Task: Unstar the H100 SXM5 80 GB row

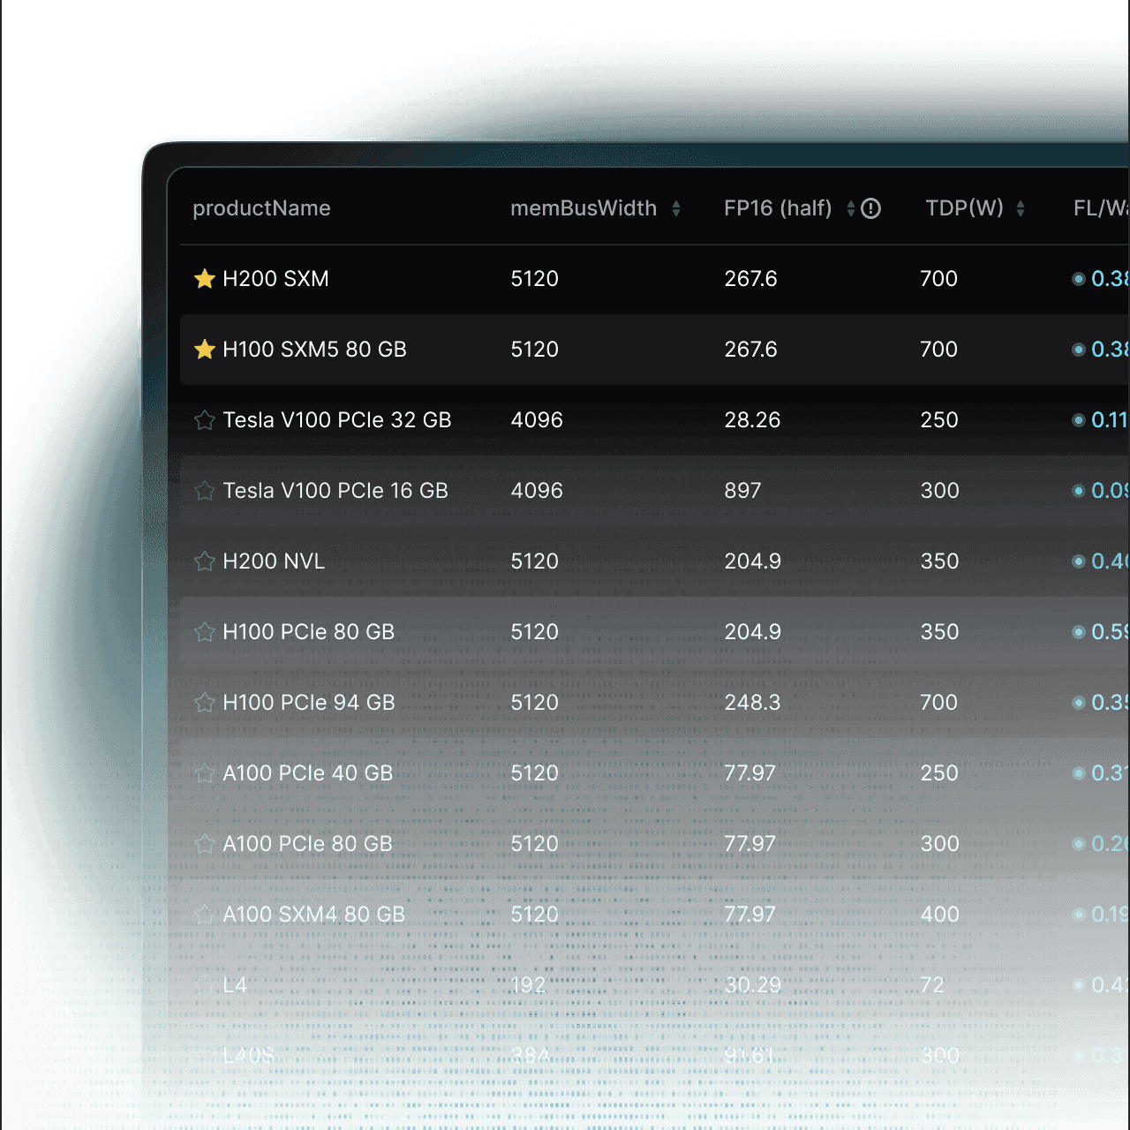Action: click(205, 350)
